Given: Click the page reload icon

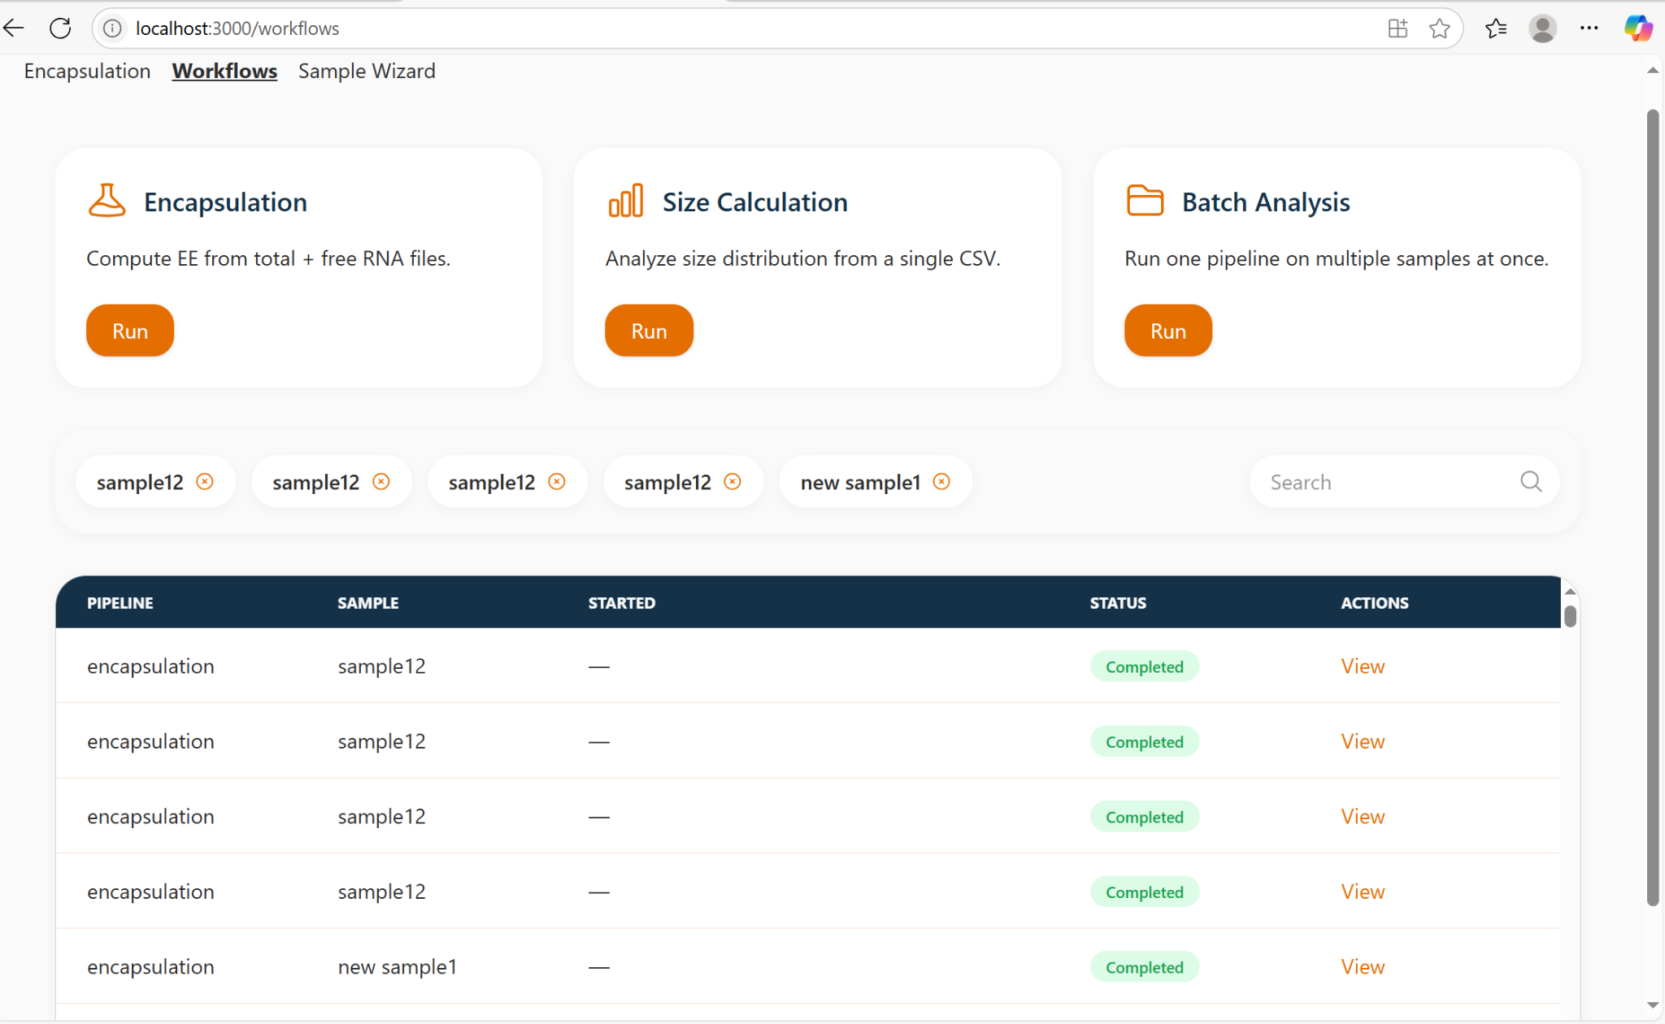Looking at the screenshot, I should tap(61, 28).
